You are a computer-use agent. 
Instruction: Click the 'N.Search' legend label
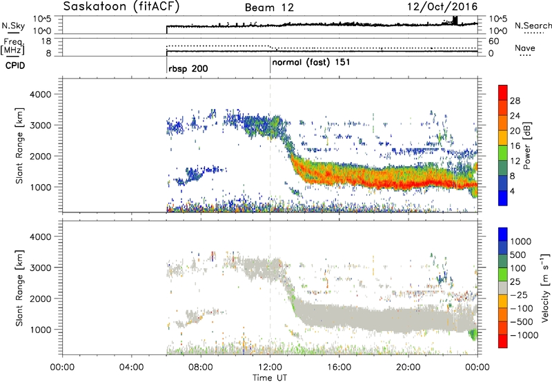pos(533,26)
